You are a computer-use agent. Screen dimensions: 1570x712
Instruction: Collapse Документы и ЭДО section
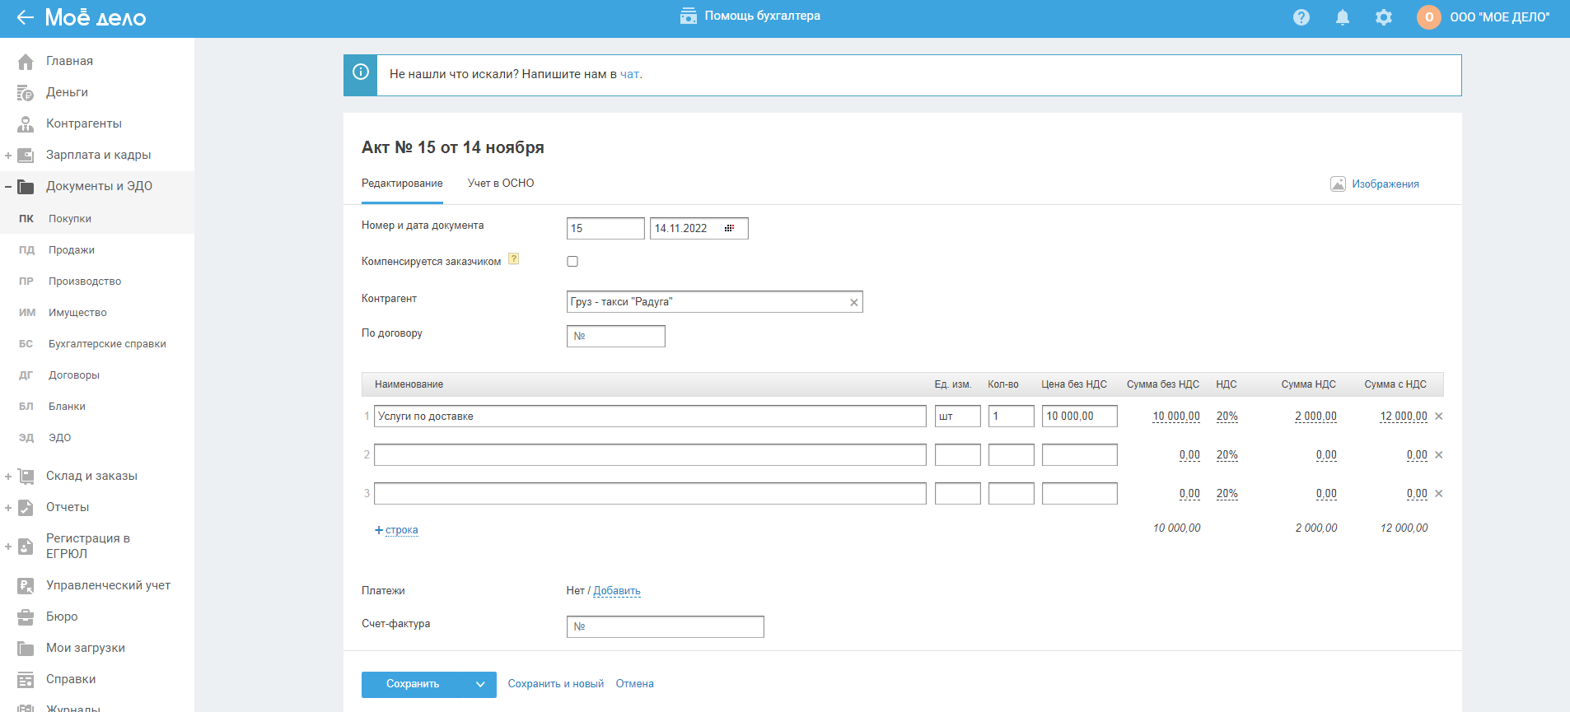[8, 187]
